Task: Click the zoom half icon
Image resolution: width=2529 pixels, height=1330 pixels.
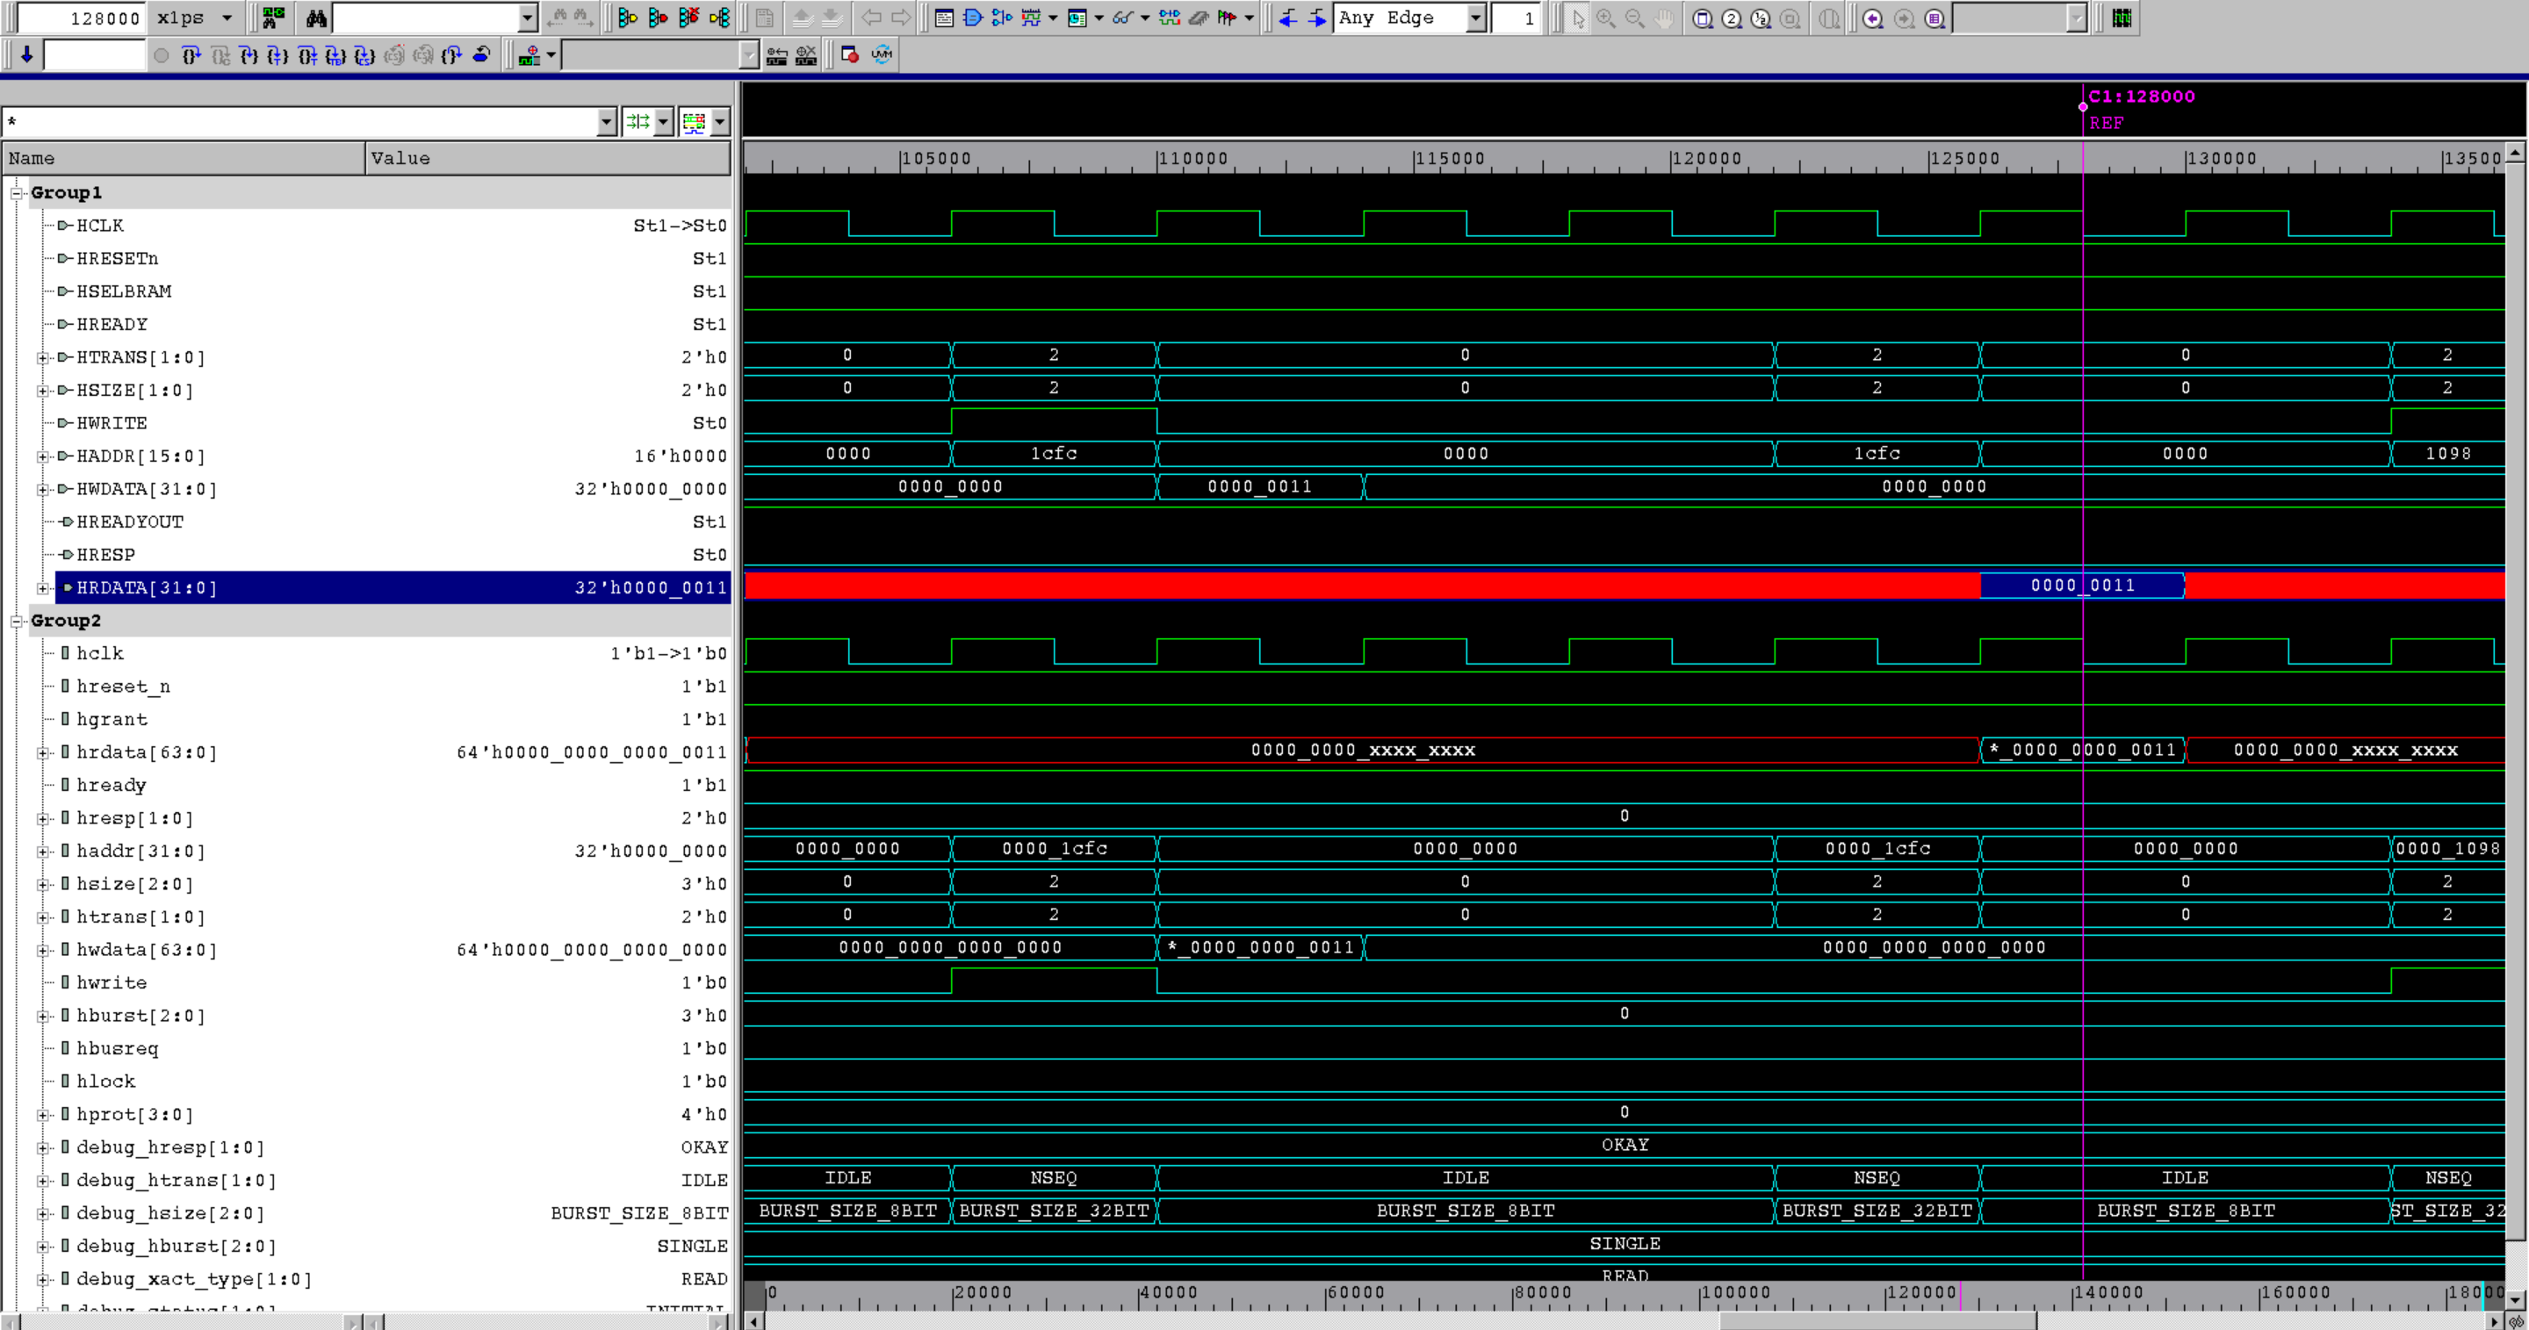Action: [x=1762, y=18]
